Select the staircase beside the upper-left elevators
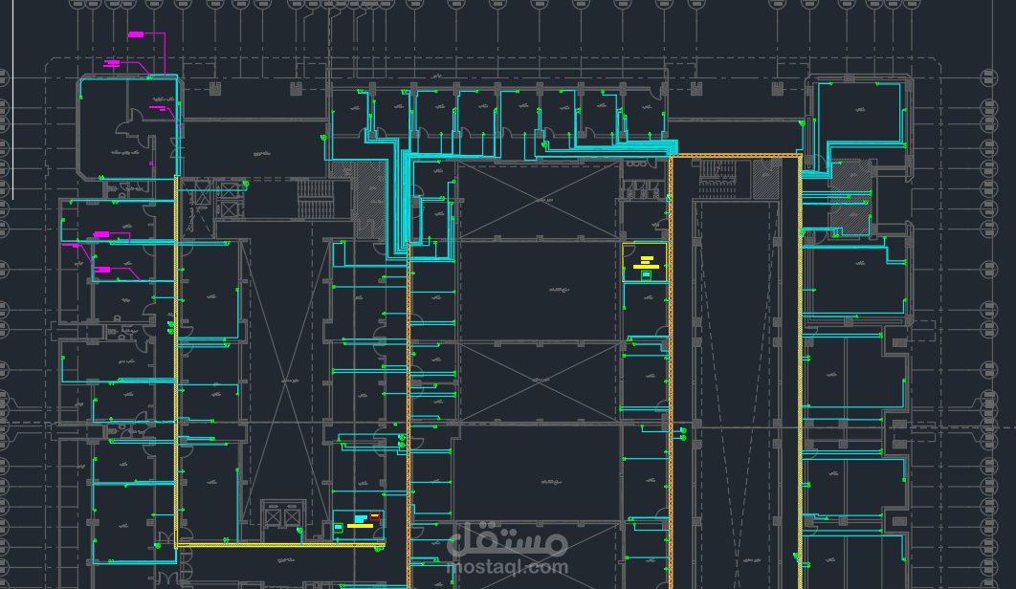The image size is (1016, 589). pyautogui.click(x=316, y=199)
